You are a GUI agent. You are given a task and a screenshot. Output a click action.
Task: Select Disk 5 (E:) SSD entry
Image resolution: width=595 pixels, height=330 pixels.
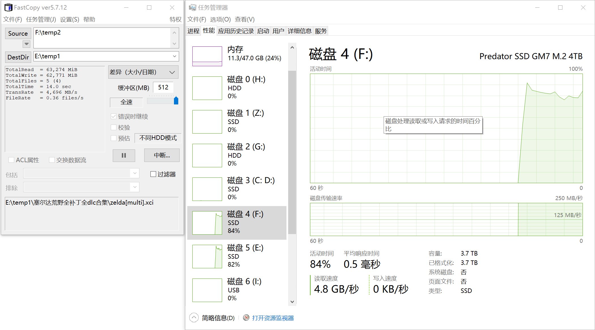tap(237, 256)
